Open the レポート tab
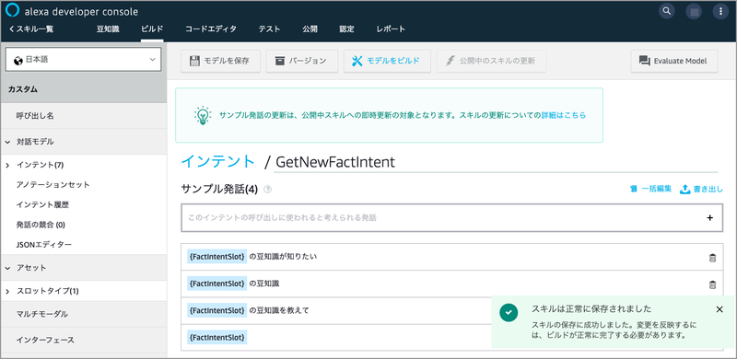 [391, 29]
